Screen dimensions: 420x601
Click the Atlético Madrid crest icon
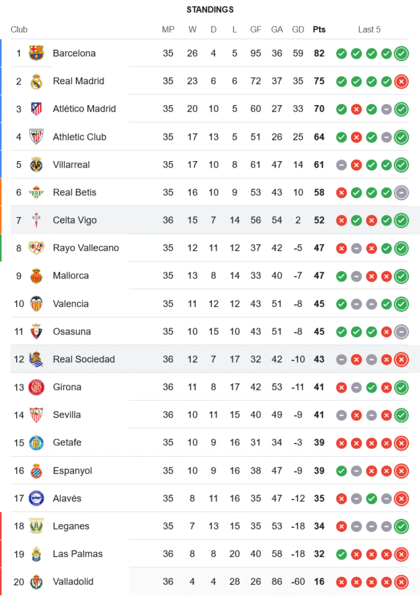[x=37, y=109]
